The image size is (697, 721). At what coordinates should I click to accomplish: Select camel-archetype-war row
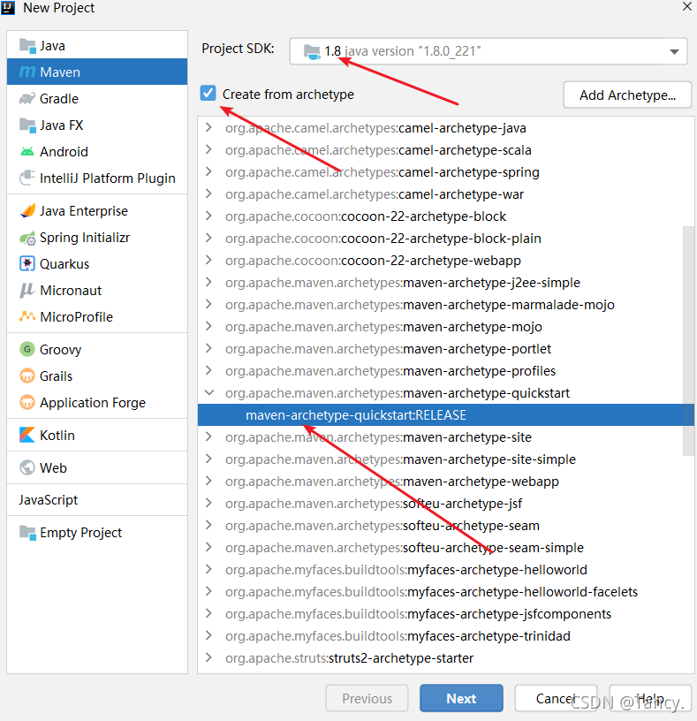(x=445, y=194)
